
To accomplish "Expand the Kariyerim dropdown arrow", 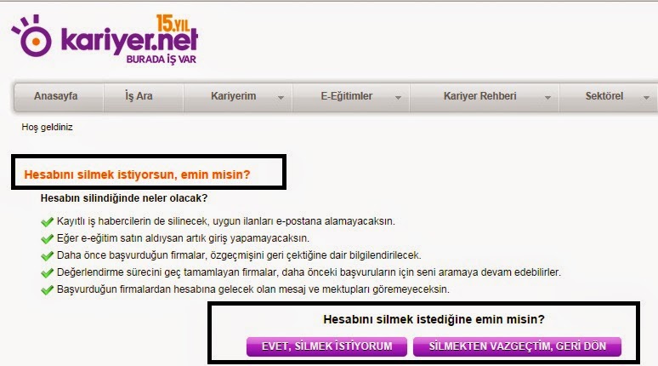I will coord(281,98).
